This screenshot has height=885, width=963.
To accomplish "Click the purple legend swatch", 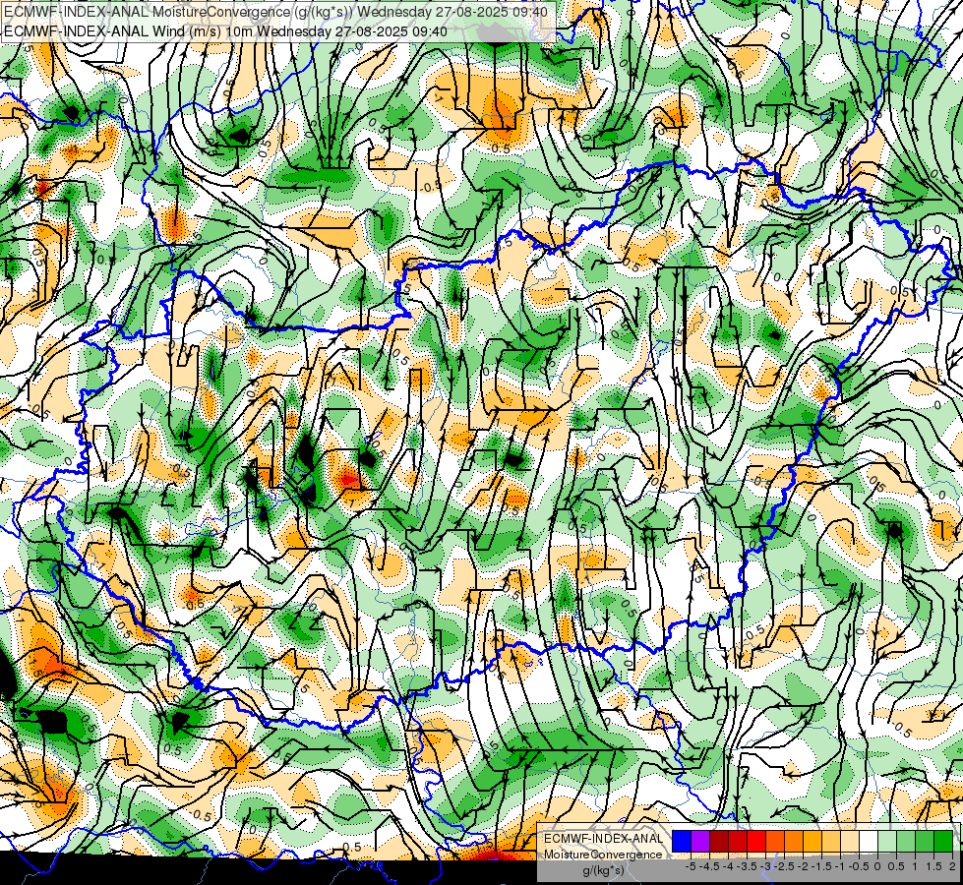I will coord(700,842).
